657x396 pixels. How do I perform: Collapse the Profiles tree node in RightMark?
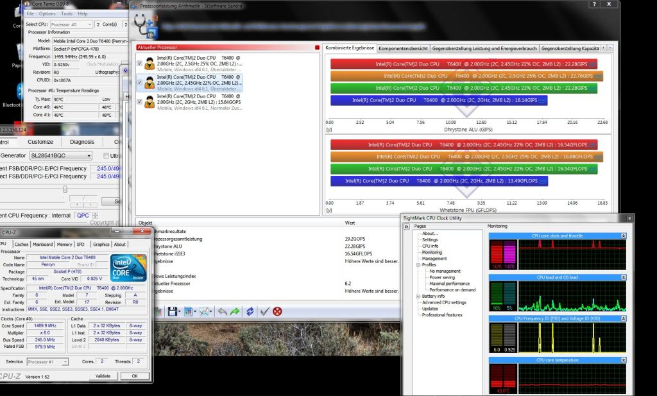(x=418, y=265)
